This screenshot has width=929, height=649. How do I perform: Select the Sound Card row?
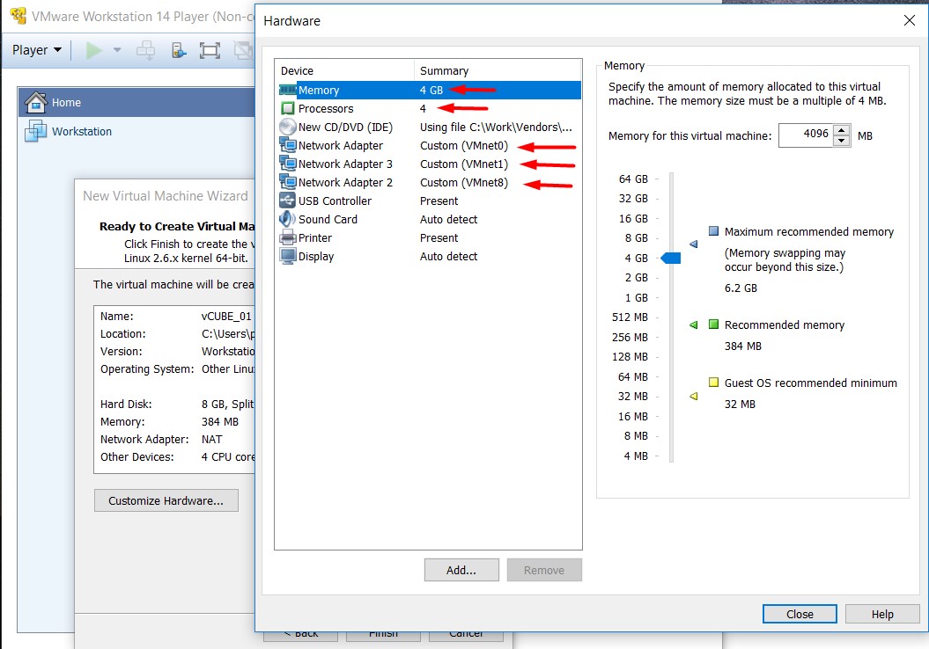[429, 219]
